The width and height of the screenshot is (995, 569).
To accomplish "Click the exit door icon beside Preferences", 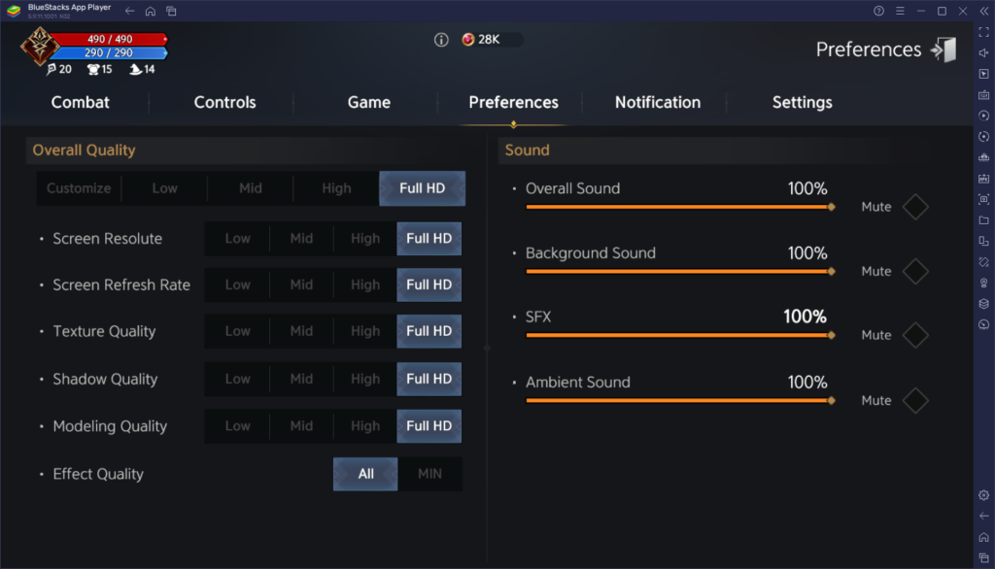I will point(942,49).
